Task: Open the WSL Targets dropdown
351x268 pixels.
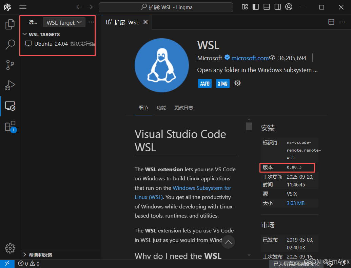Action: [64, 22]
